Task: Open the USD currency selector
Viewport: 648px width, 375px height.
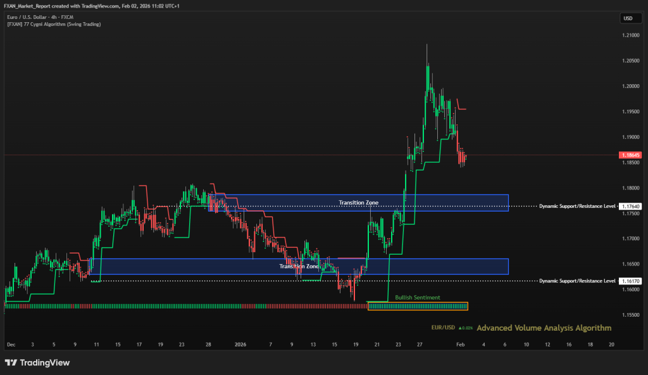Action: click(628, 18)
